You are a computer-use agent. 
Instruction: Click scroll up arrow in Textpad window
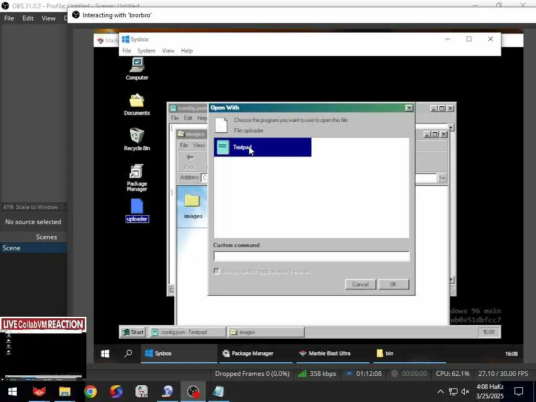tap(451, 128)
